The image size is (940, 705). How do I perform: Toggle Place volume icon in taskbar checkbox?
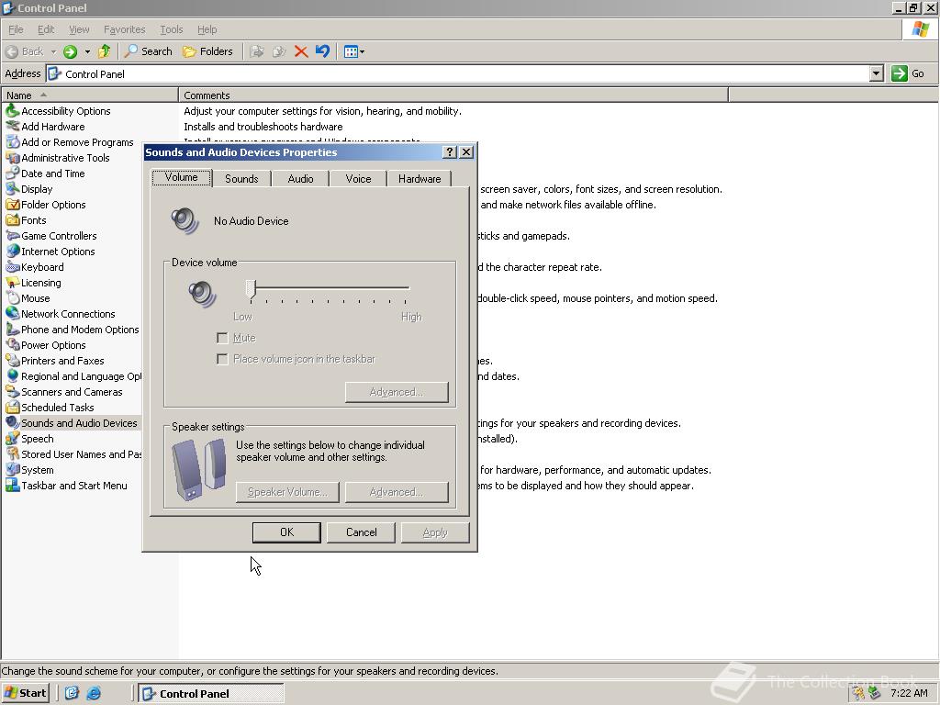222,359
